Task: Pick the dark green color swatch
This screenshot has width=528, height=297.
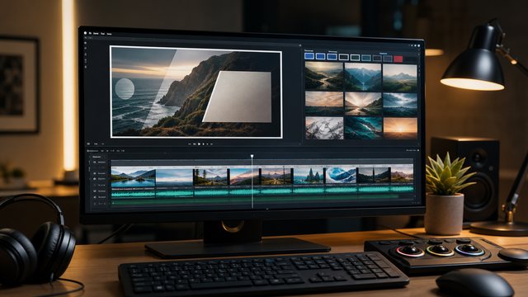Action: [355, 58]
